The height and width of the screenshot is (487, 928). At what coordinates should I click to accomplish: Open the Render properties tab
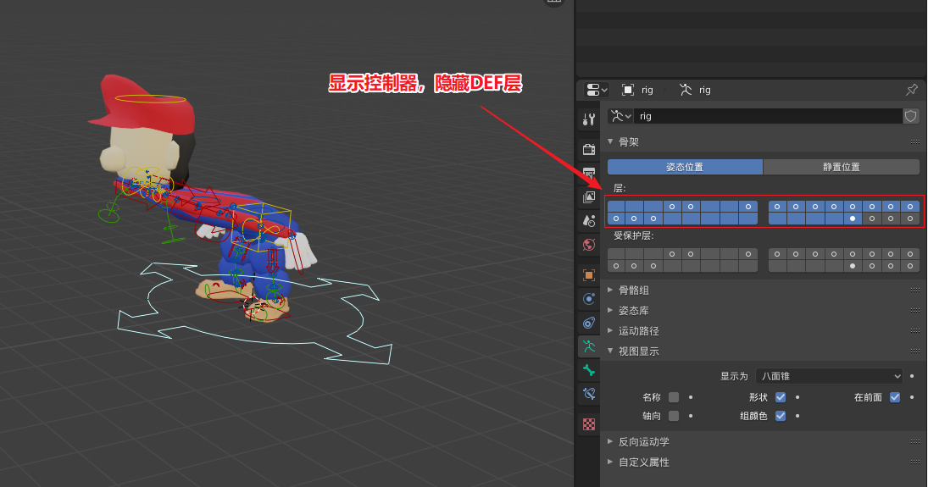pos(589,149)
